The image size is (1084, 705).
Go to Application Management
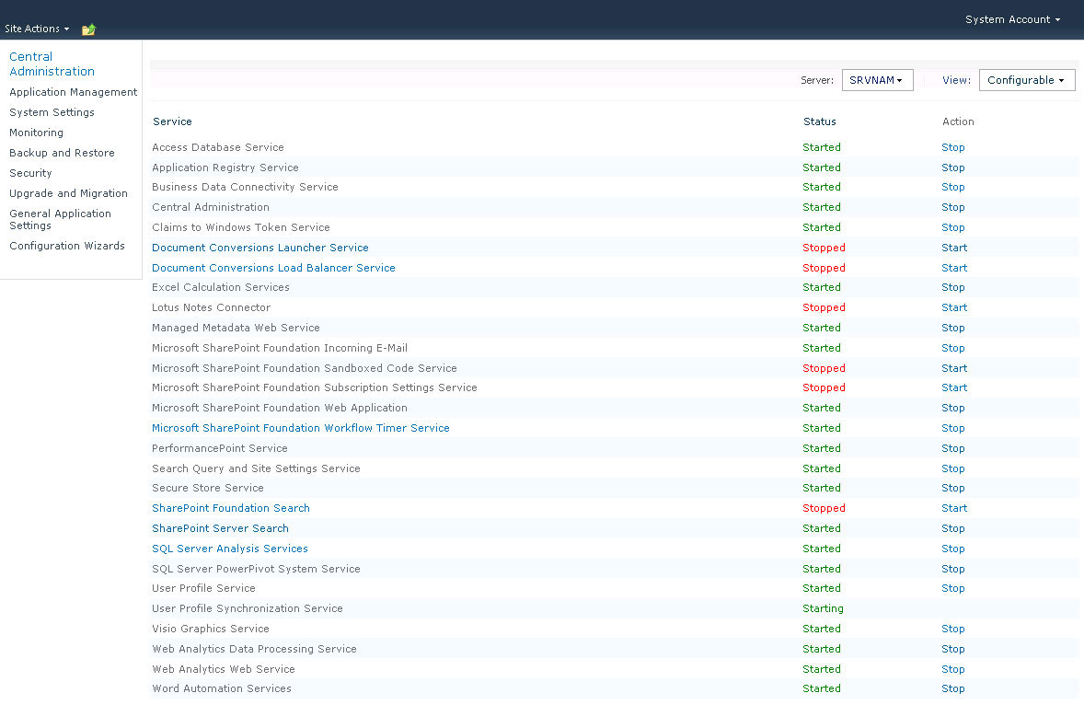coord(74,92)
